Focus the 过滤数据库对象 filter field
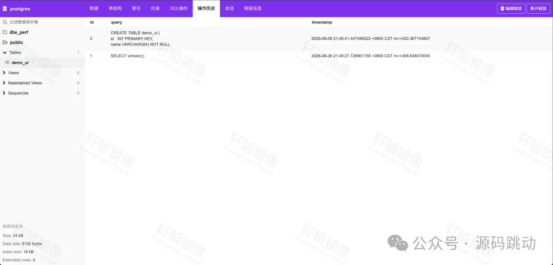The image size is (553, 265). pyautogui.click(x=42, y=22)
